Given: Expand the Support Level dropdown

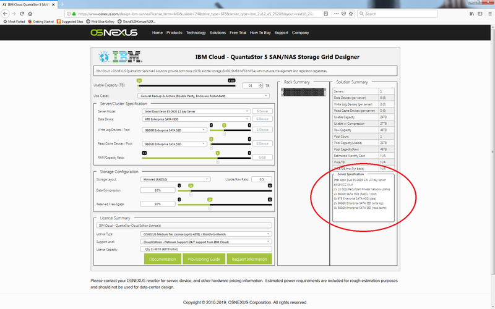Looking at the screenshot, I should pos(205,242).
